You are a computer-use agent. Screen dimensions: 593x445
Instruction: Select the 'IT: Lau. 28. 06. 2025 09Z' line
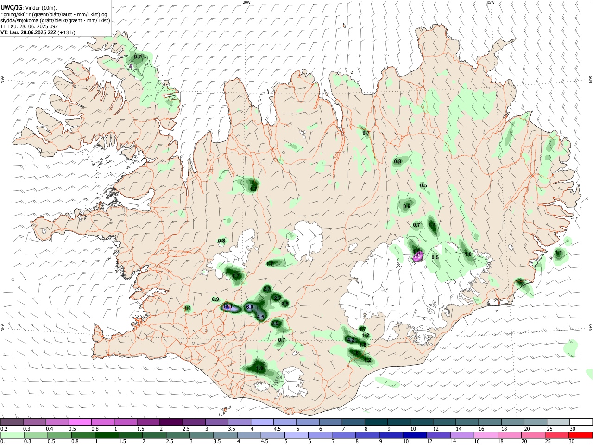[29, 26]
